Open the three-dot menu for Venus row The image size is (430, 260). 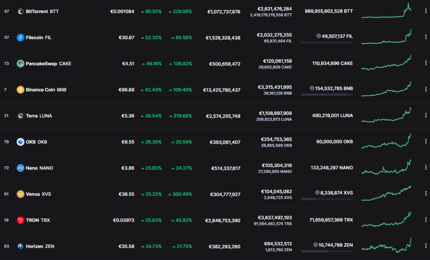(426, 193)
